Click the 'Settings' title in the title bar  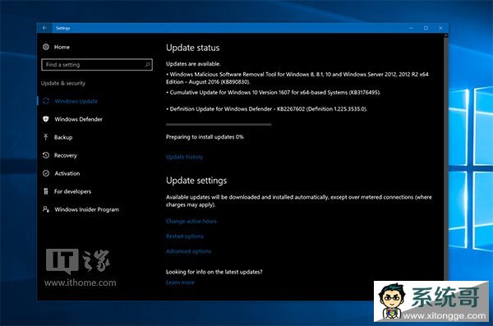pos(63,28)
